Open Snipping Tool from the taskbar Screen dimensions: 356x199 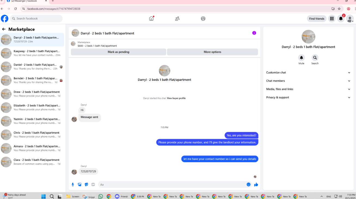pos(89,196)
